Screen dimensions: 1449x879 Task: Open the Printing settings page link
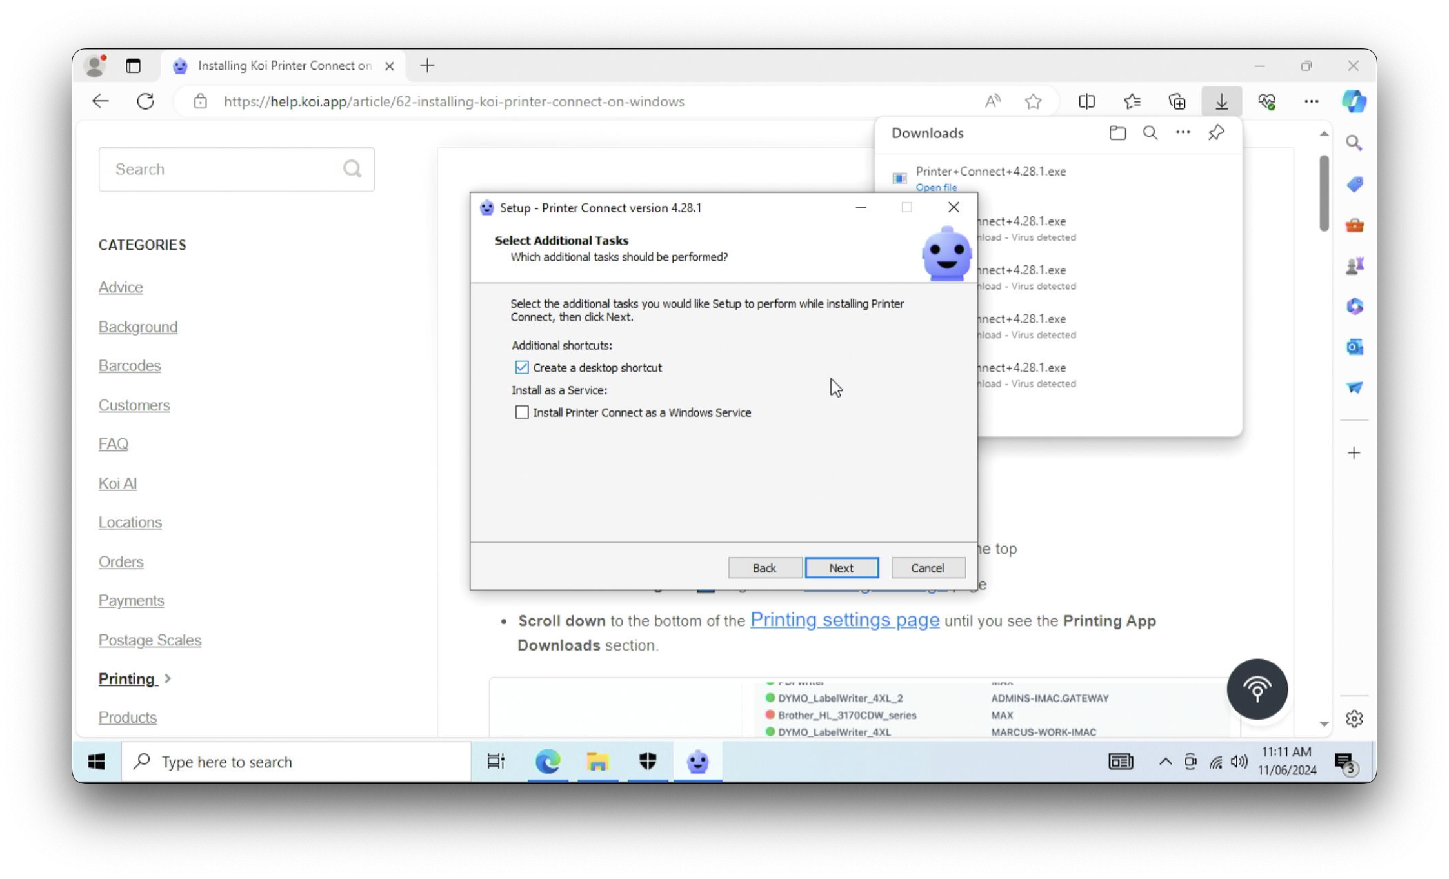pos(844,620)
